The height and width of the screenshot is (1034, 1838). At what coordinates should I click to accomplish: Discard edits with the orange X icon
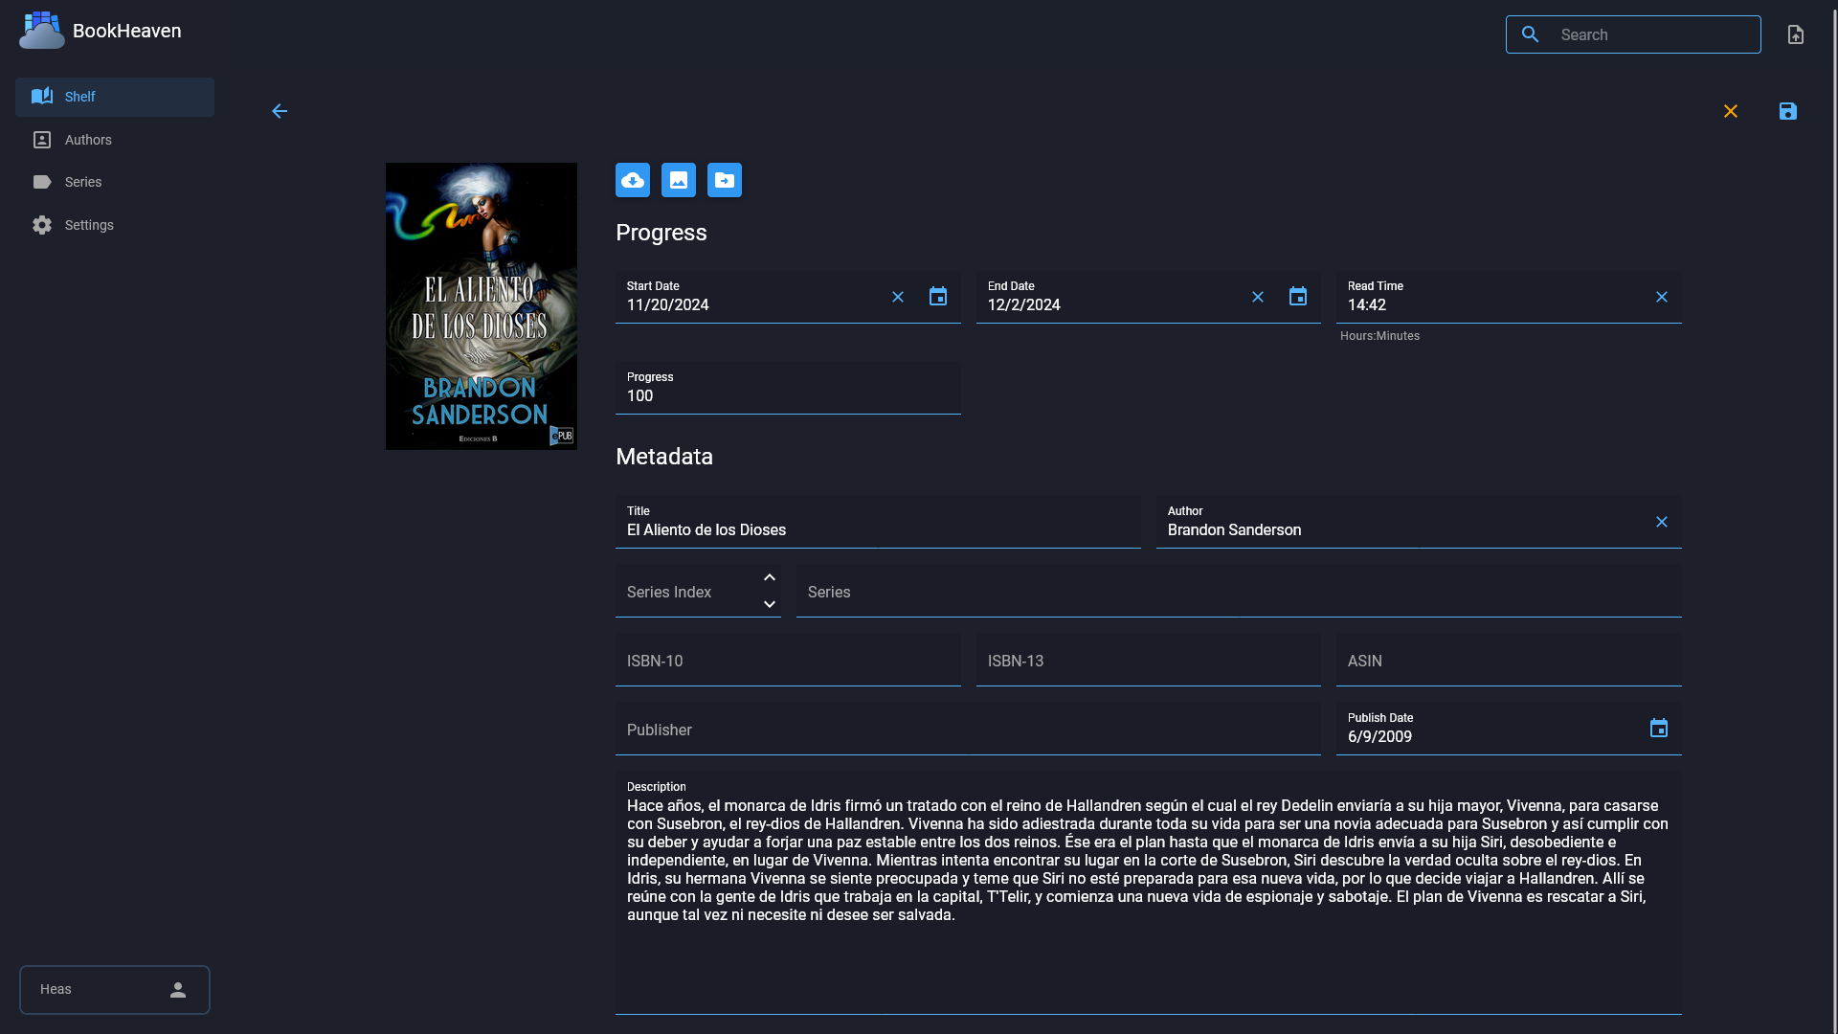click(1731, 111)
